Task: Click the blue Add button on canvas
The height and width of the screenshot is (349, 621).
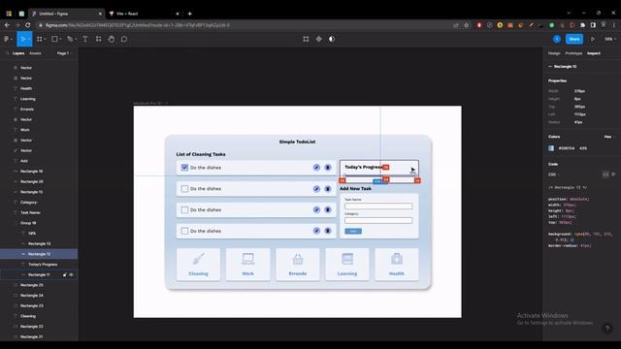Action: point(353,231)
